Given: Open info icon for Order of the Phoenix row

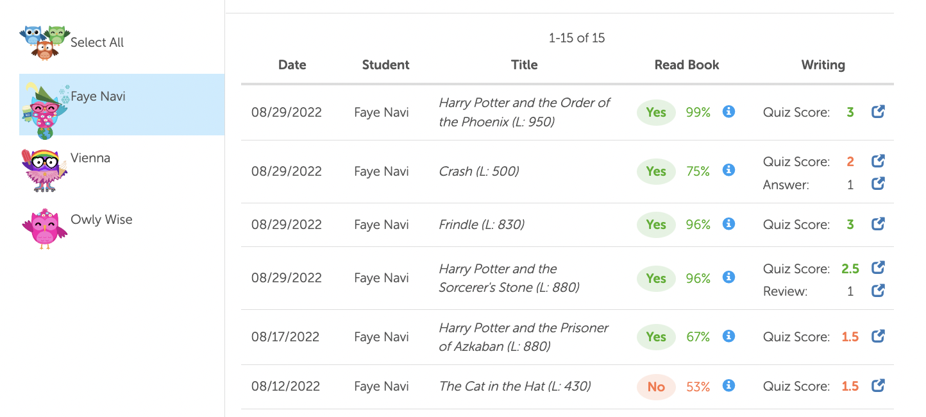Looking at the screenshot, I should tap(728, 112).
